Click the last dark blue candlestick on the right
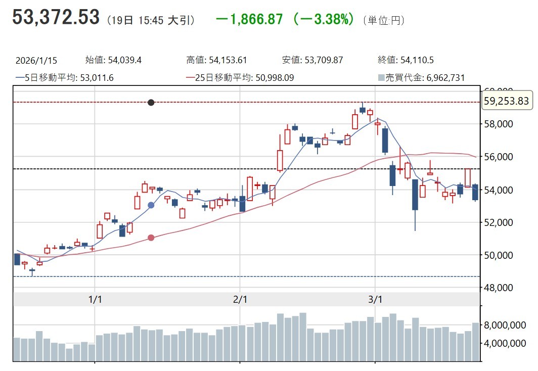538x371 pixels. pos(475,193)
